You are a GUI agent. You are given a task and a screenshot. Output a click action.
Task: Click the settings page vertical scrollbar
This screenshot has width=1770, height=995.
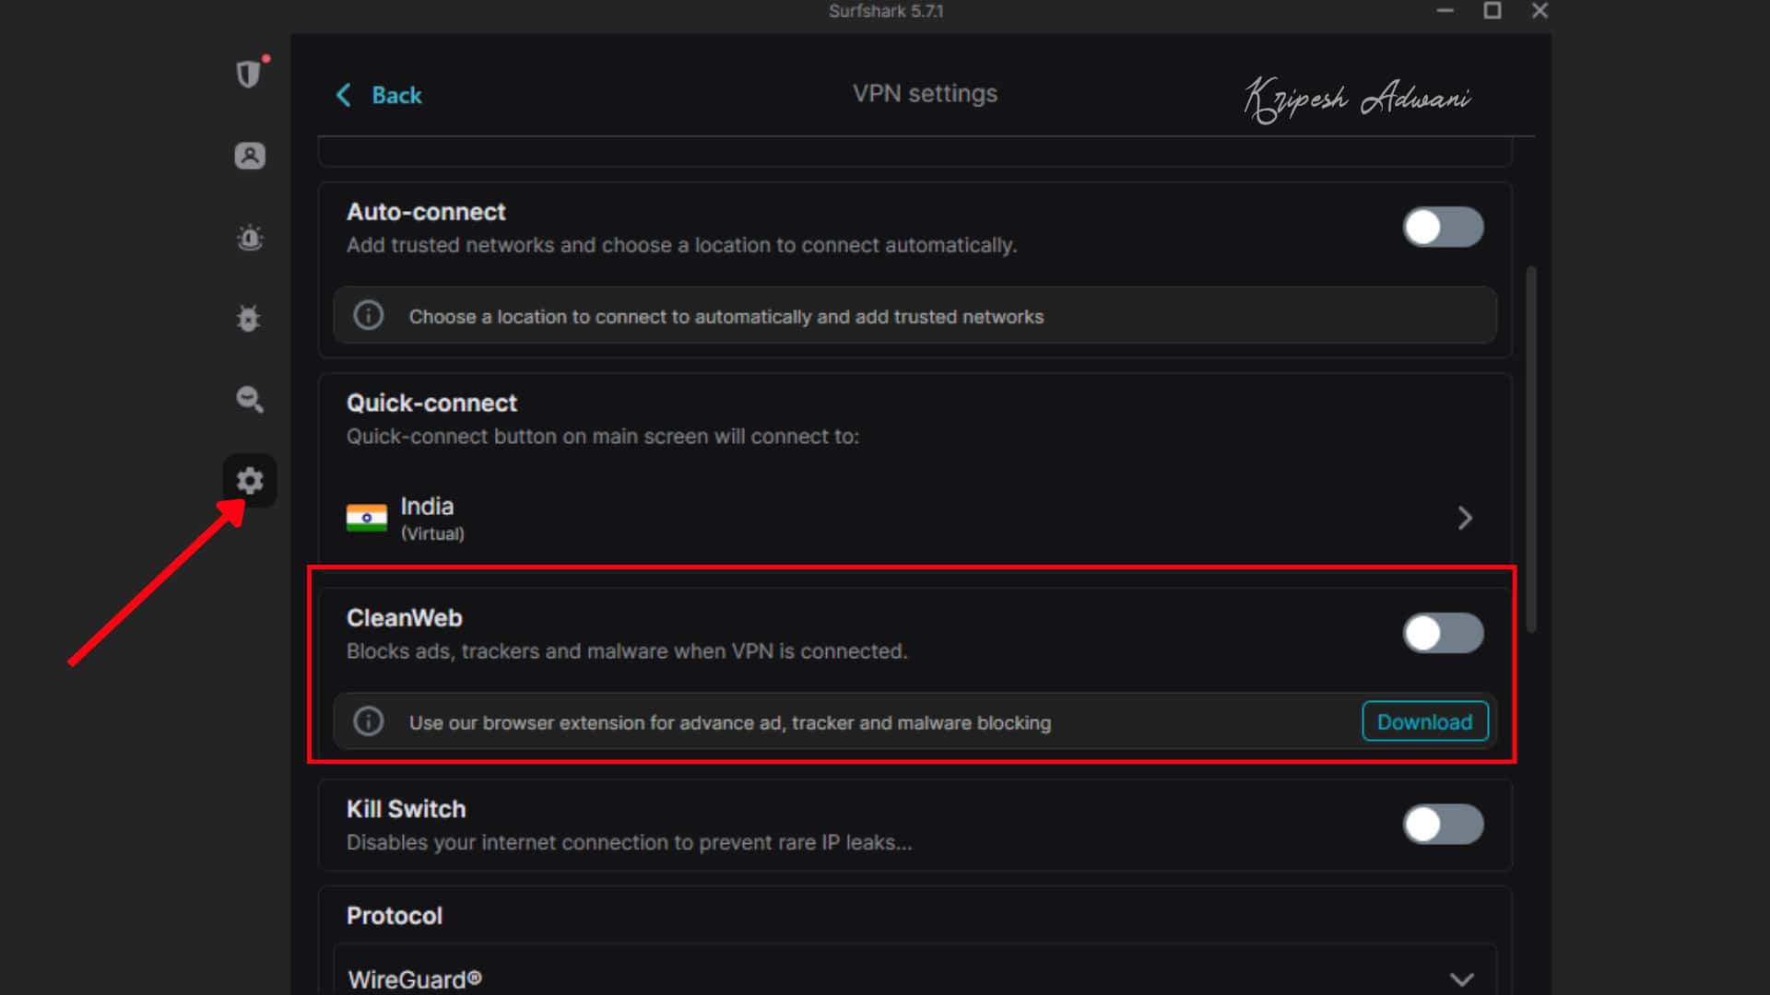pos(1531,450)
